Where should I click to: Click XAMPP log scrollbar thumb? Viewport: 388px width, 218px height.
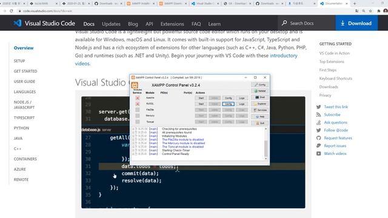[266, 148]
